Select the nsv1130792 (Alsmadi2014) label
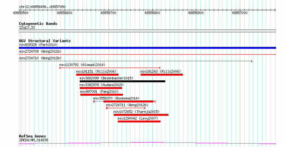This screenshot has height=147, width=285. click(82, 65)
